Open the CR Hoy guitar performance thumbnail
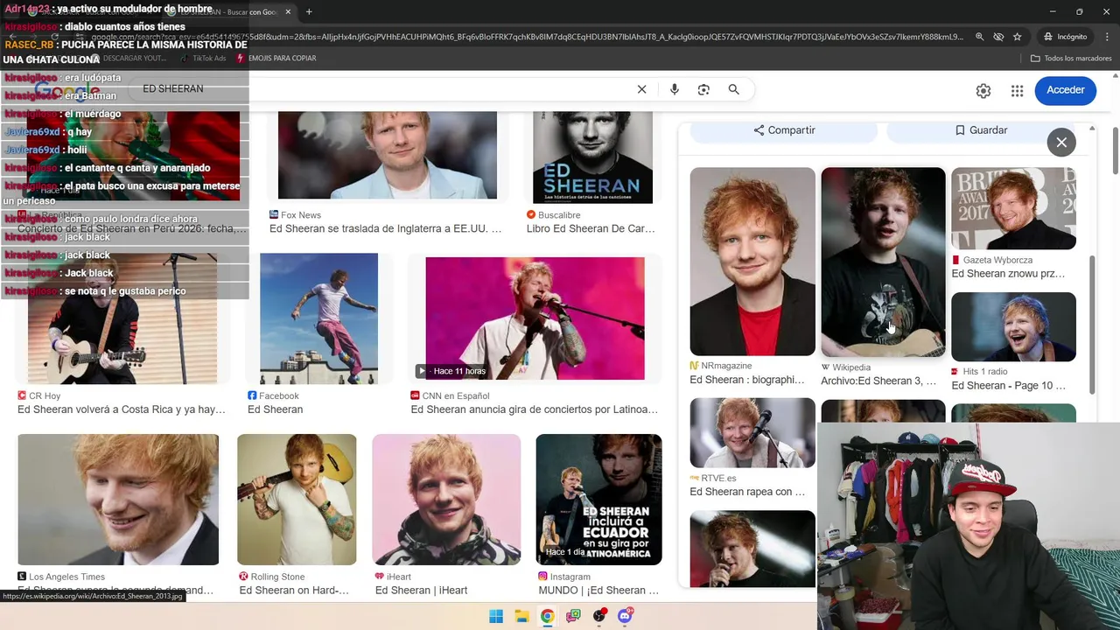This screenshot has width=1120, height=630. [x=122, y=318]
